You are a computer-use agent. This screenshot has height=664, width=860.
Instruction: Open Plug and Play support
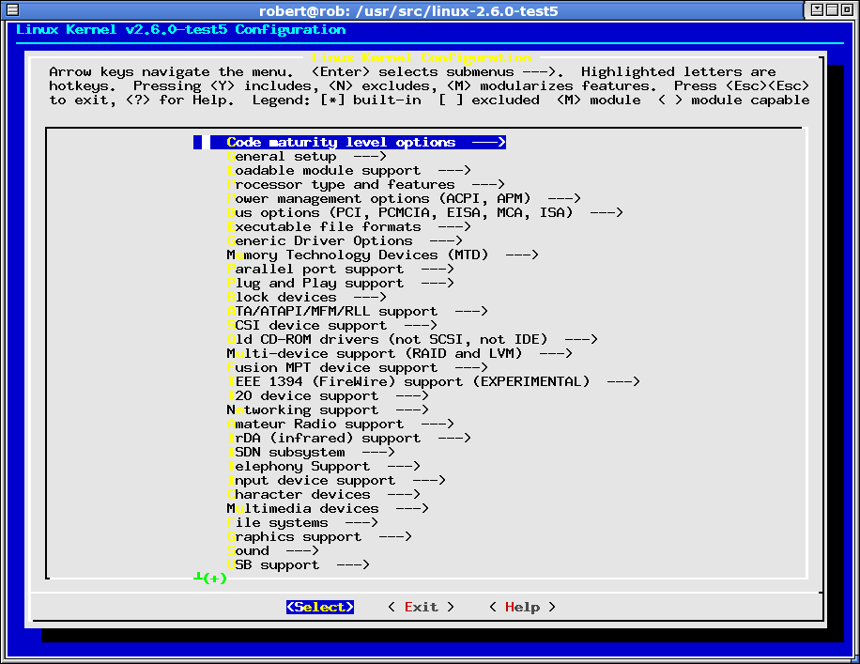(341, 284)
